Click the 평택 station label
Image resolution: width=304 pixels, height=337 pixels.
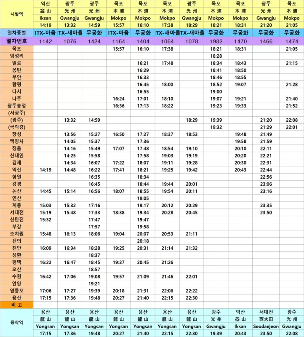(x=16, y=262)
